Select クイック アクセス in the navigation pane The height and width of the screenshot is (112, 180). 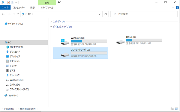[16, 24]
